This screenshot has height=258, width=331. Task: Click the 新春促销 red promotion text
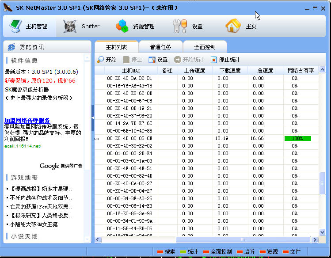[40, 80]
